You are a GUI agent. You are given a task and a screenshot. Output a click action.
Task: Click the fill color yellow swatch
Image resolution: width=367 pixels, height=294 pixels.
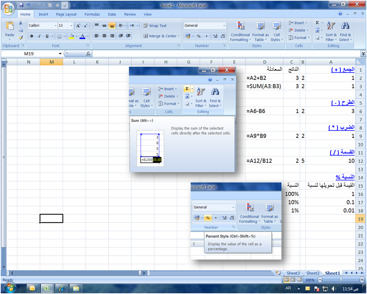point(71,36)
